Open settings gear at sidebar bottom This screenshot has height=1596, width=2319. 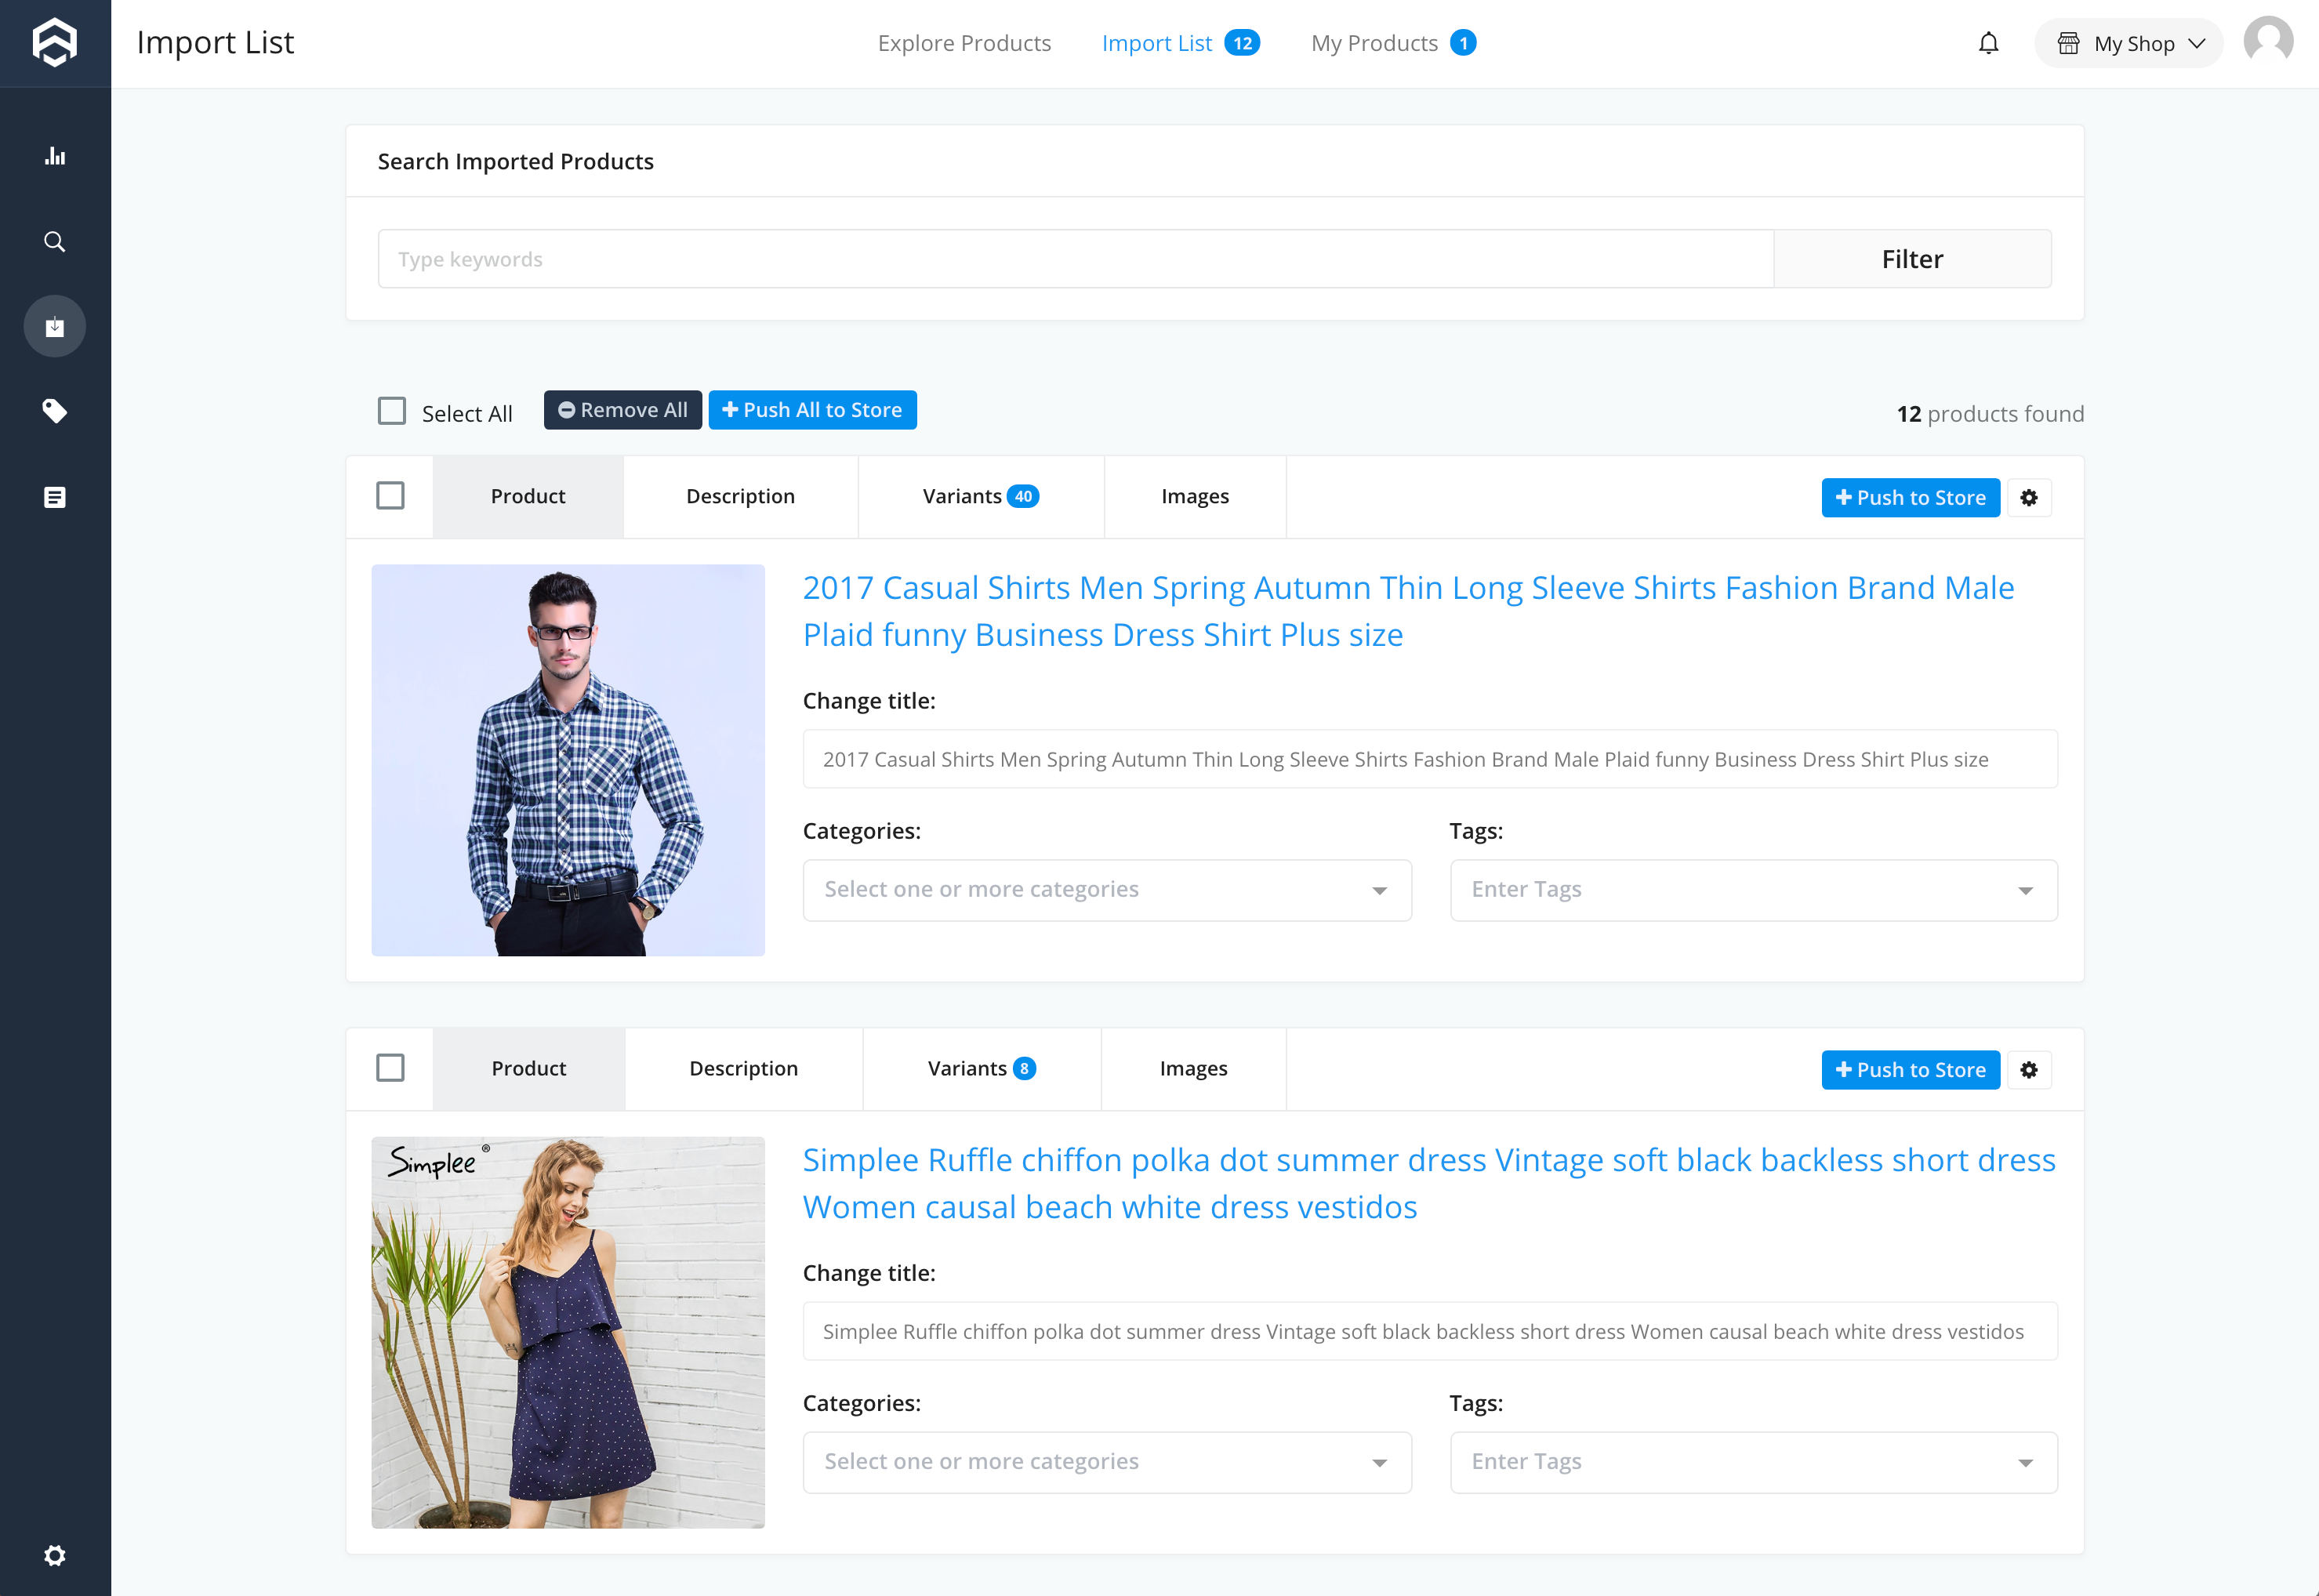(55, 1555)
